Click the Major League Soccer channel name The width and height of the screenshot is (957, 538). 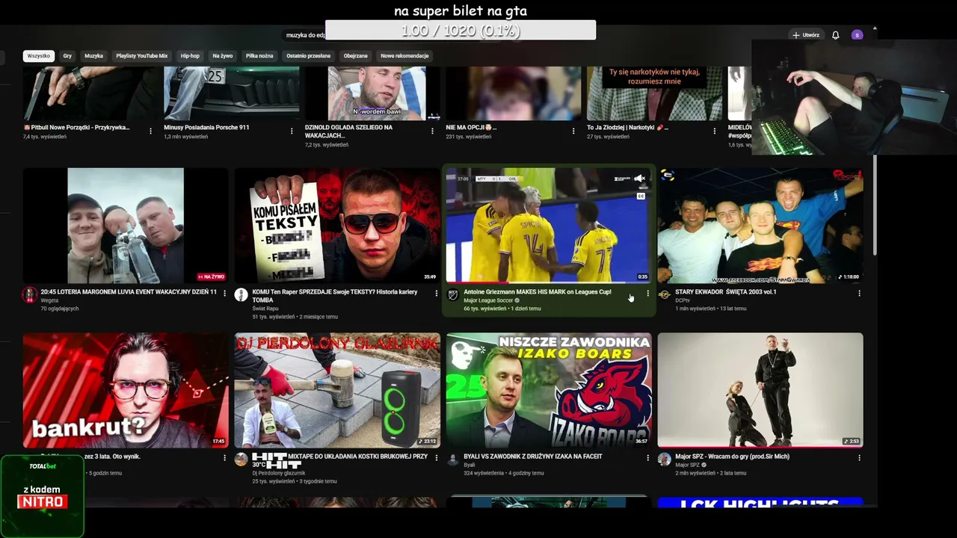(x=487, y=300)
